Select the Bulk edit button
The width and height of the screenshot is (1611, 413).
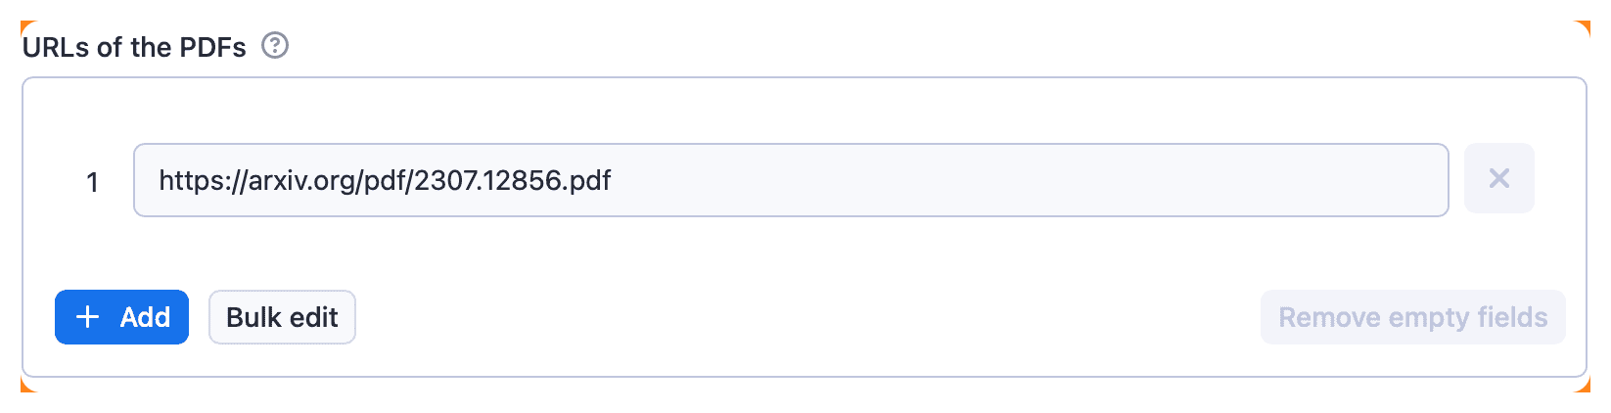(282, 317)
